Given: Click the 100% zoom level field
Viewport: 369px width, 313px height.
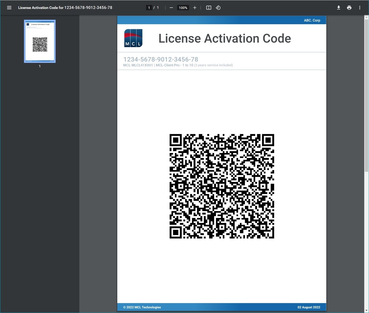Looking at the screenshot, I should pyautogui.click(x=183, y=8).
